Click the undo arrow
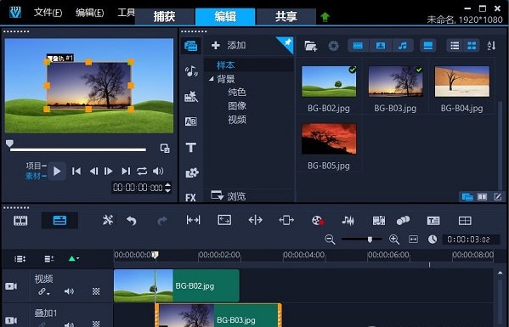Screen dimensions: 509x327 [x=132, y=221]
